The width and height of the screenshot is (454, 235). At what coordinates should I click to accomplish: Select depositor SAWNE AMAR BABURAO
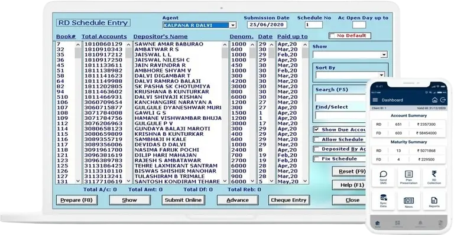169,44
